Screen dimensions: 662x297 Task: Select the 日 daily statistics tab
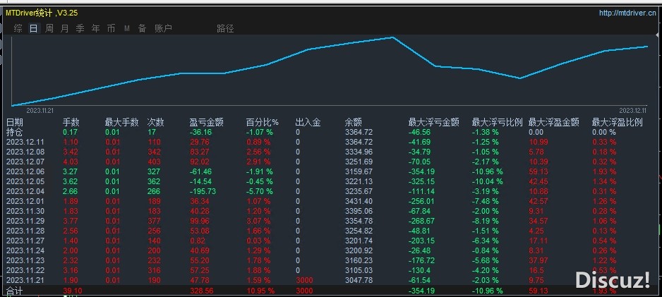coord(33,29)
